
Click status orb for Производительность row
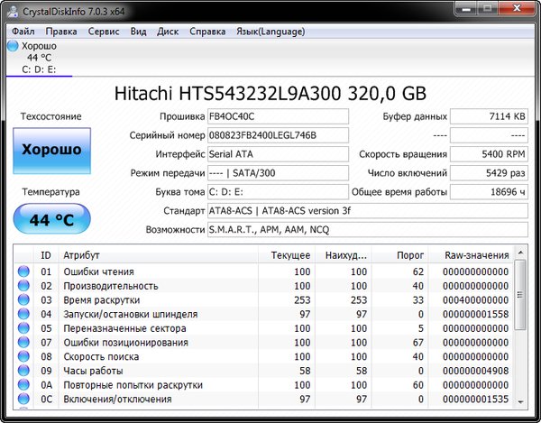(x=23, y=286)
